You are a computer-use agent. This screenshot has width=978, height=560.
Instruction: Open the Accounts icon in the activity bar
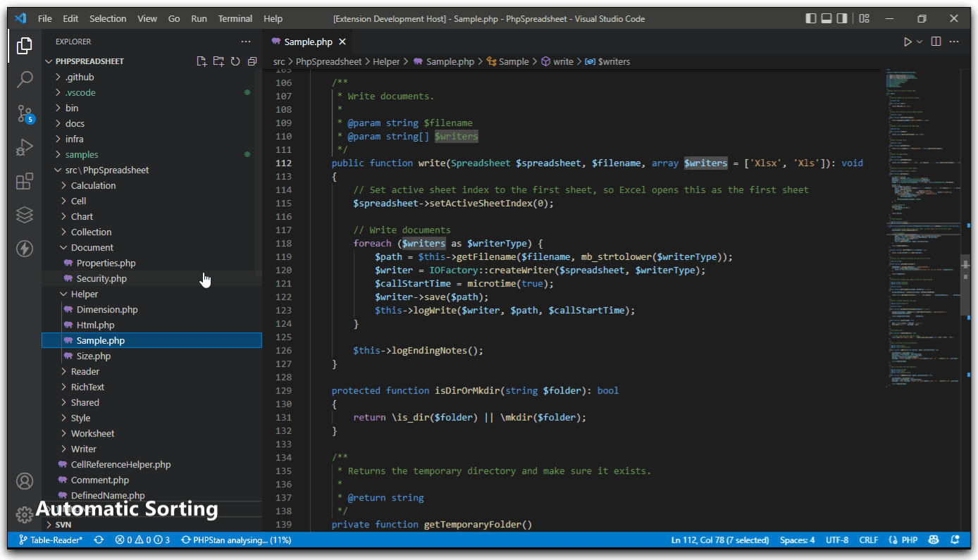point(25,481)
